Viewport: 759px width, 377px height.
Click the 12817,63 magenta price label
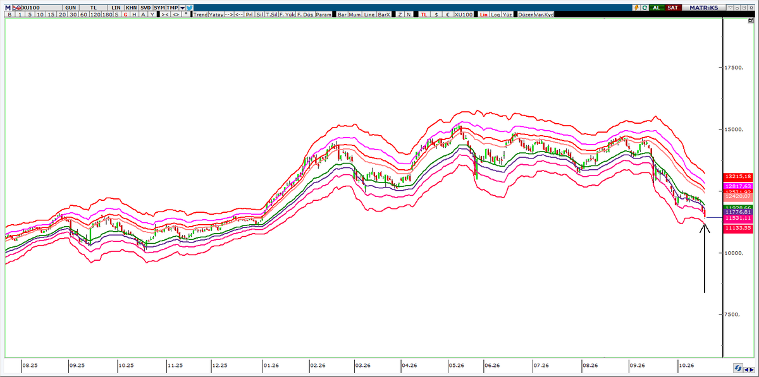click(x=737, y=186)
